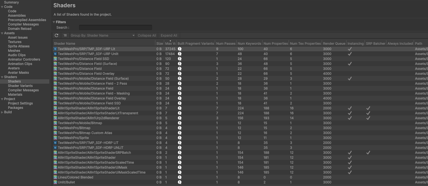Screen dimensions: 428x186
Task: Sort by Num Tex Properties column header
Action: point(305,43)
